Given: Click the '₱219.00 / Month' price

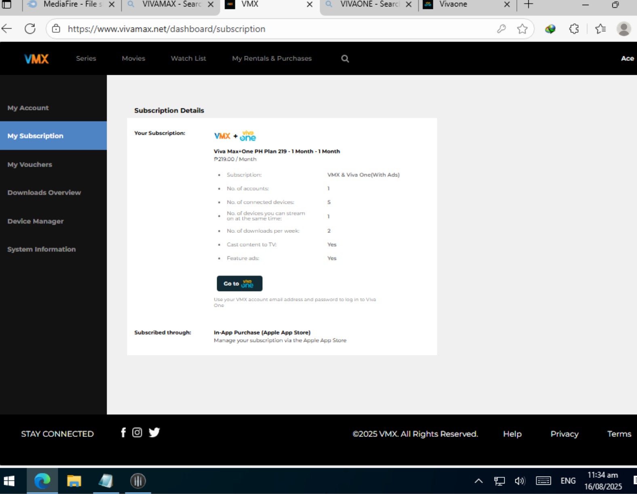Looking at the screenshot, I should (235, 159).
